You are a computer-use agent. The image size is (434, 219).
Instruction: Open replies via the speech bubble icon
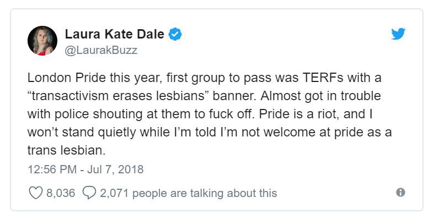point(89,193)
